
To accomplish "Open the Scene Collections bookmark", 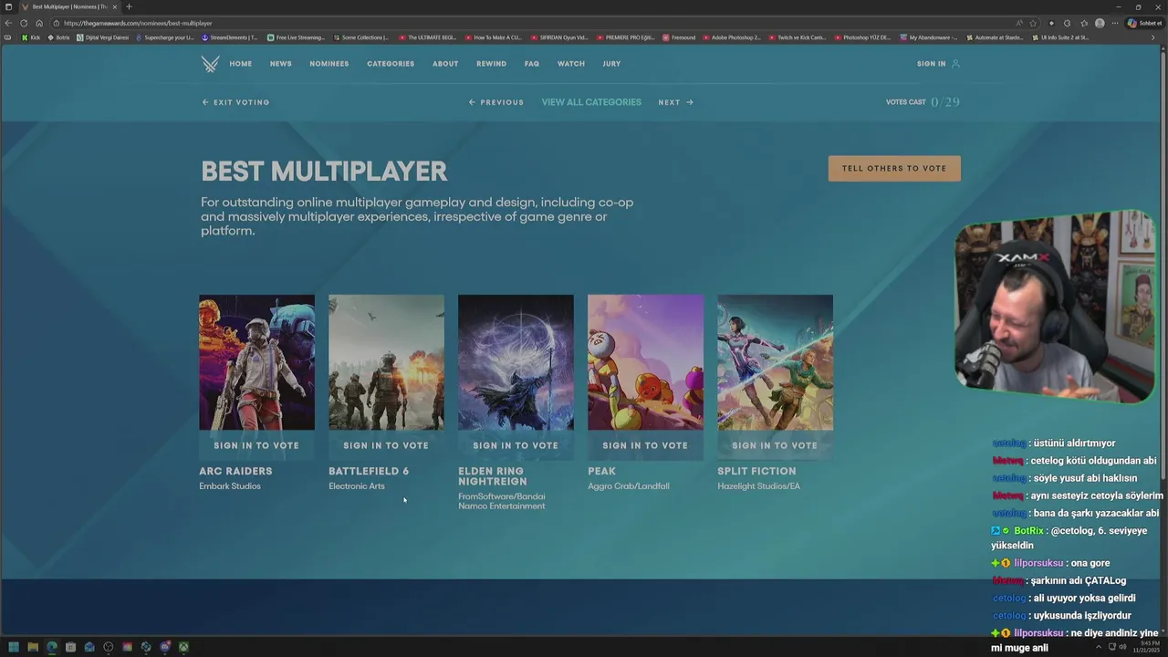I will point(361,37).
